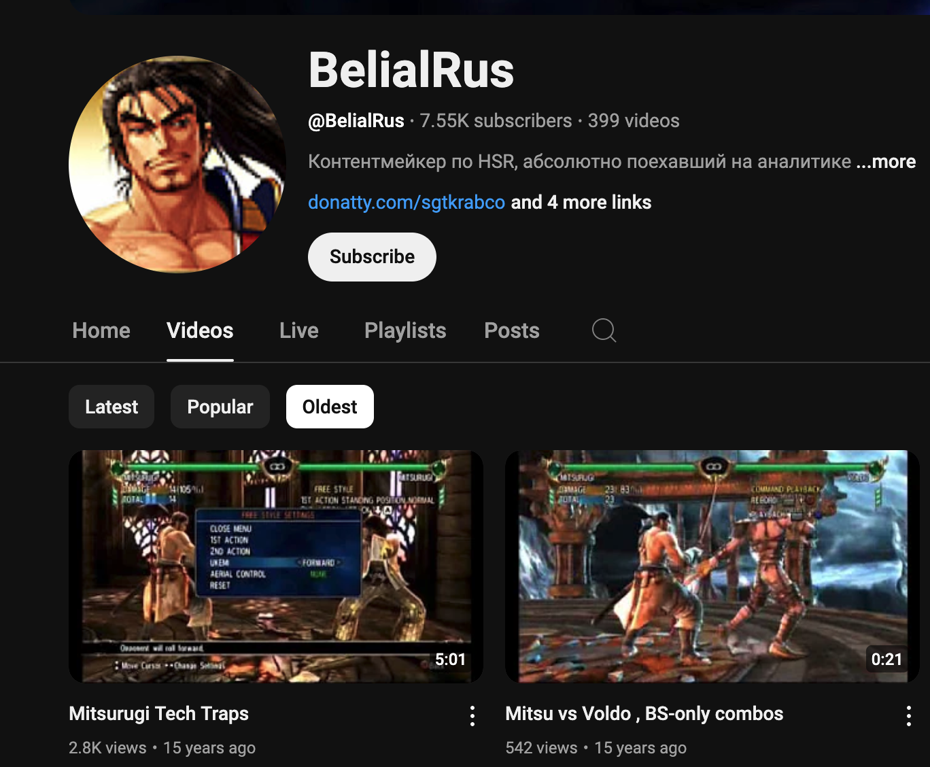The height and width of the screenshot is (767, 930).
Task: Click the BelialRus channel avatar
Action: click(x=177, y=165)
